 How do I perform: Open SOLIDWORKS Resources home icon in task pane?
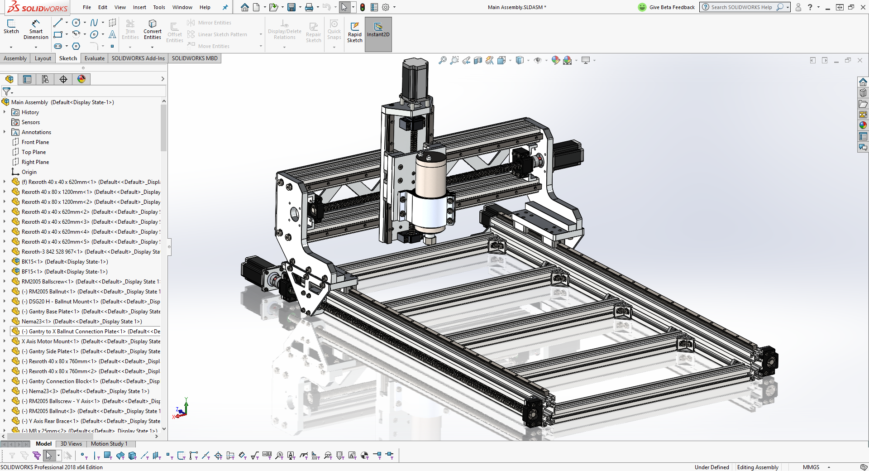pos(863,82)
